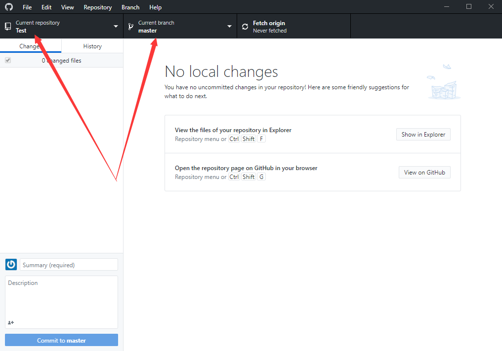Click Fetch origin button label
The height and width of the screenshot is (351, 502).
pos(269,23)
